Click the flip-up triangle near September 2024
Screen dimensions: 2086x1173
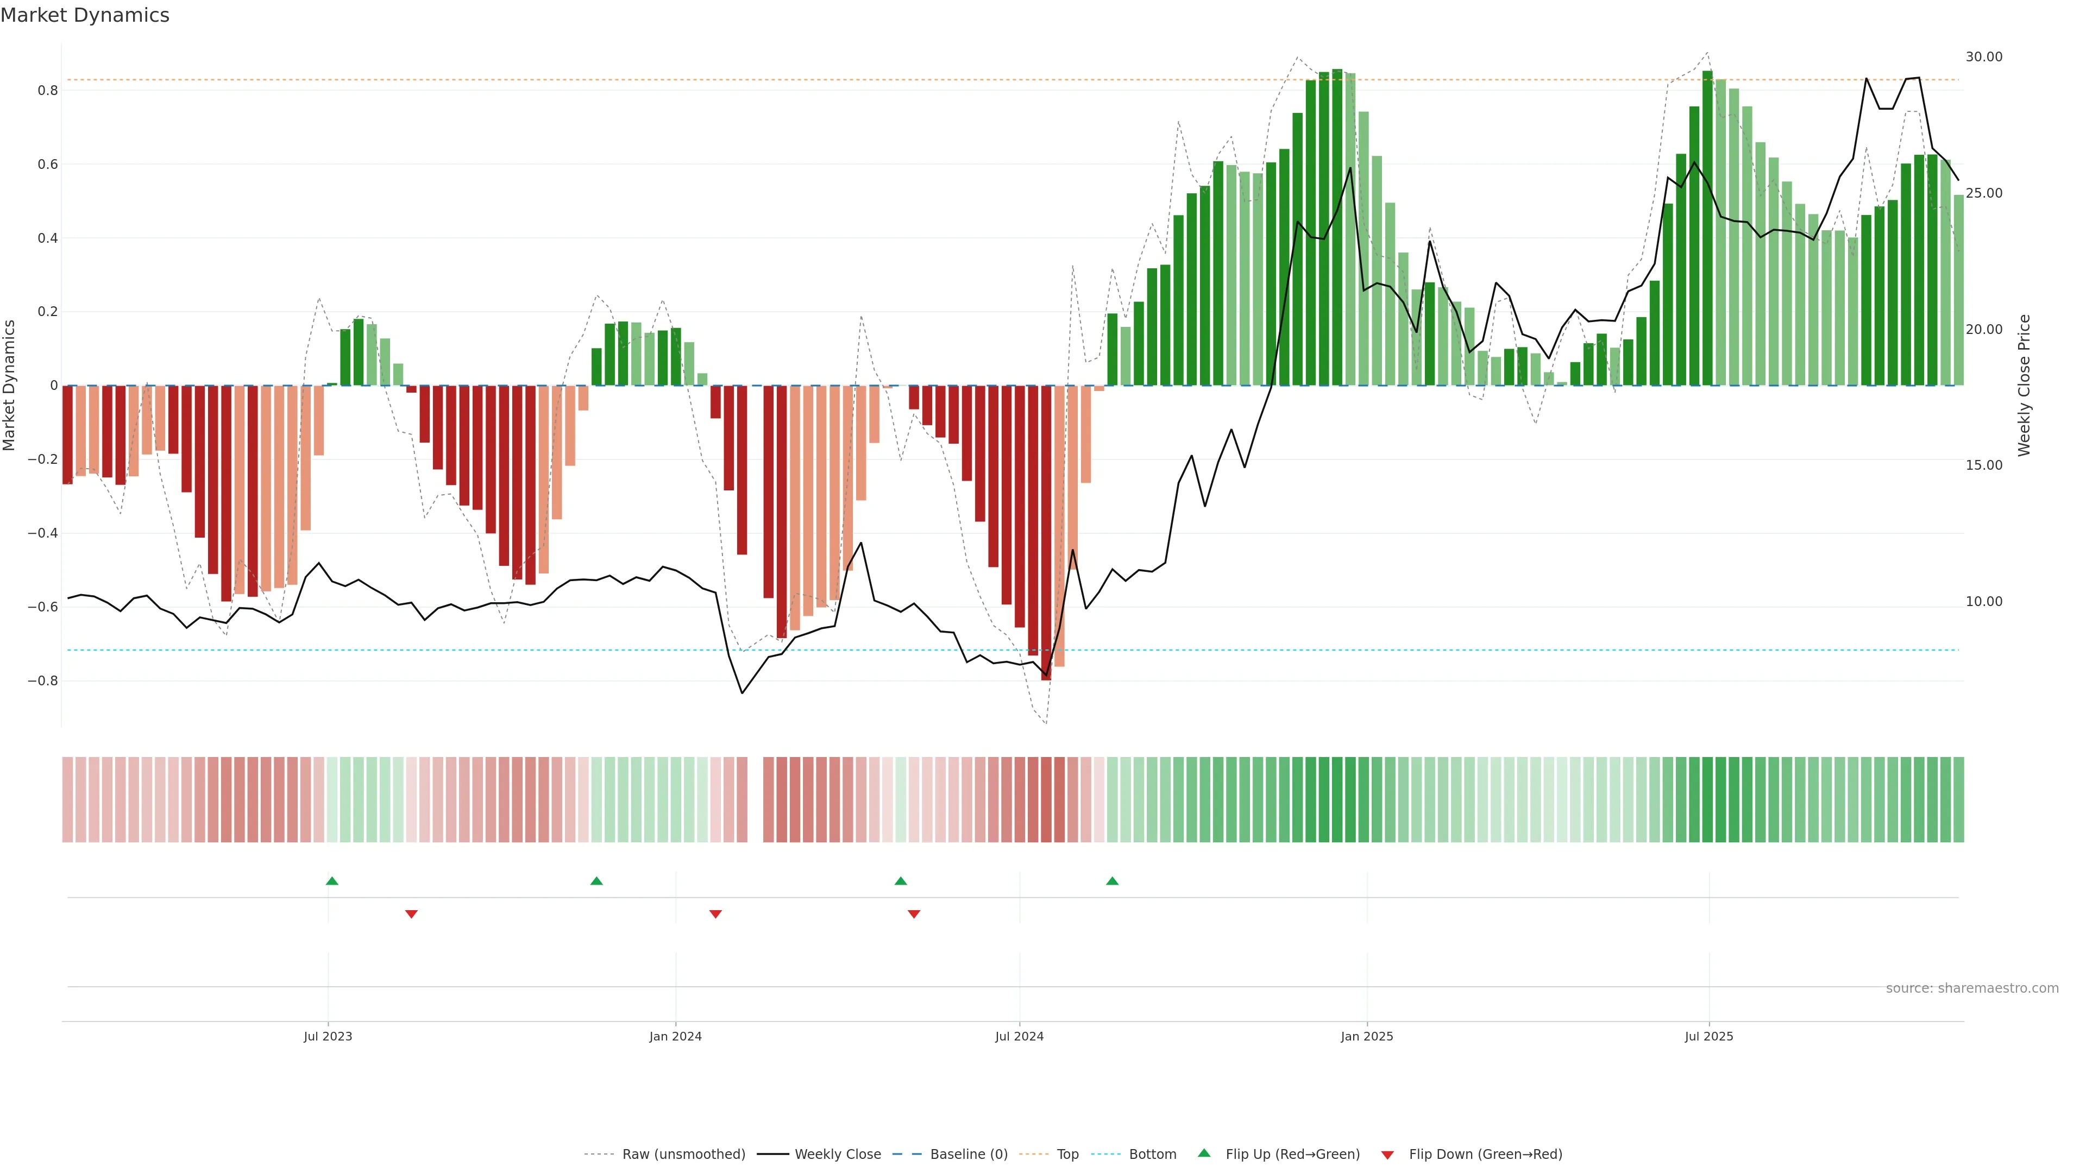click(x=1112, y=881)
